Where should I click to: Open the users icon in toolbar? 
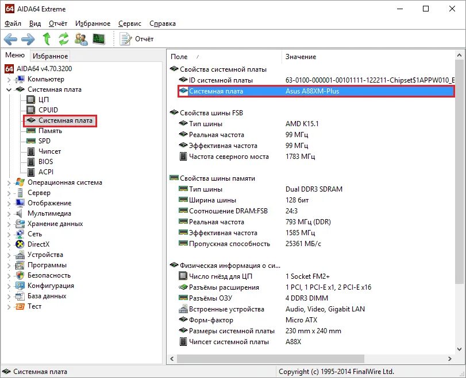81,39
